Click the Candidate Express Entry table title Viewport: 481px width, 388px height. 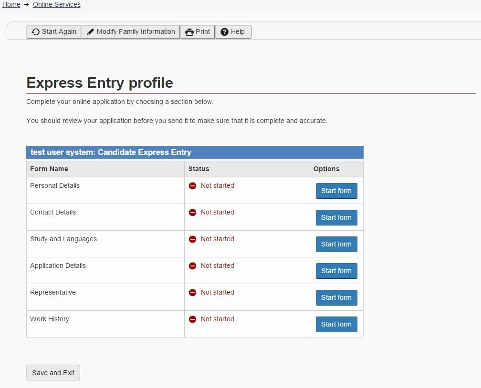(x=111, y=153)
